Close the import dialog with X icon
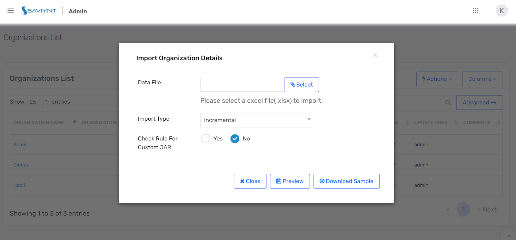 [375, 55]
